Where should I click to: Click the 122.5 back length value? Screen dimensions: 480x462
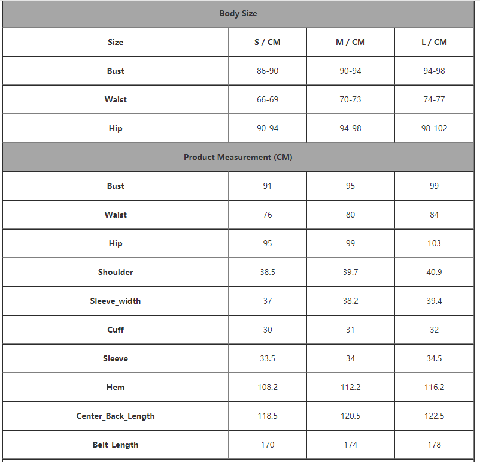click(x=435, y=416)
